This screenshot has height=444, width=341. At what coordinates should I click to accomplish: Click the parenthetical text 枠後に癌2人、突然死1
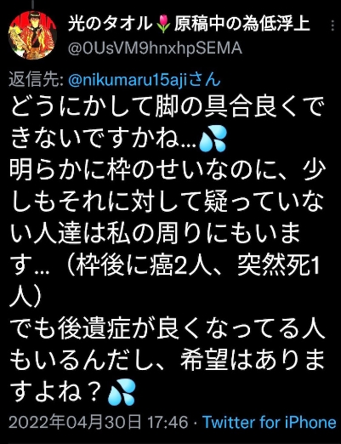click(198, 266)
